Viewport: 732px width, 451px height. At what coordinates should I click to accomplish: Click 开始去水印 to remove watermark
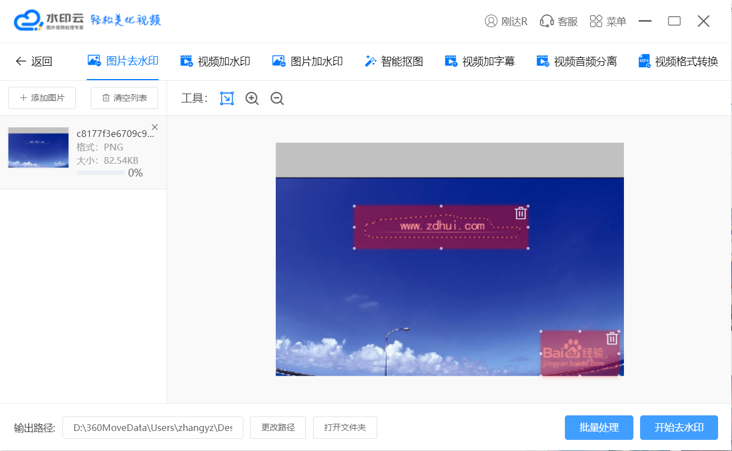coord(679,428)
